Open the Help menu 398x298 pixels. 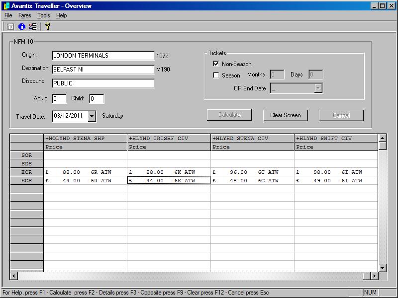61,15
